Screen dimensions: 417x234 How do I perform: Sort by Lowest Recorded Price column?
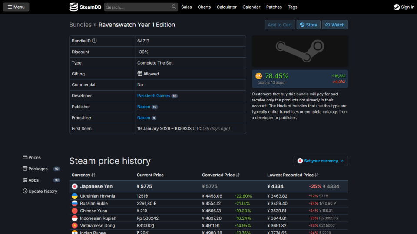(x=293, y=175)
